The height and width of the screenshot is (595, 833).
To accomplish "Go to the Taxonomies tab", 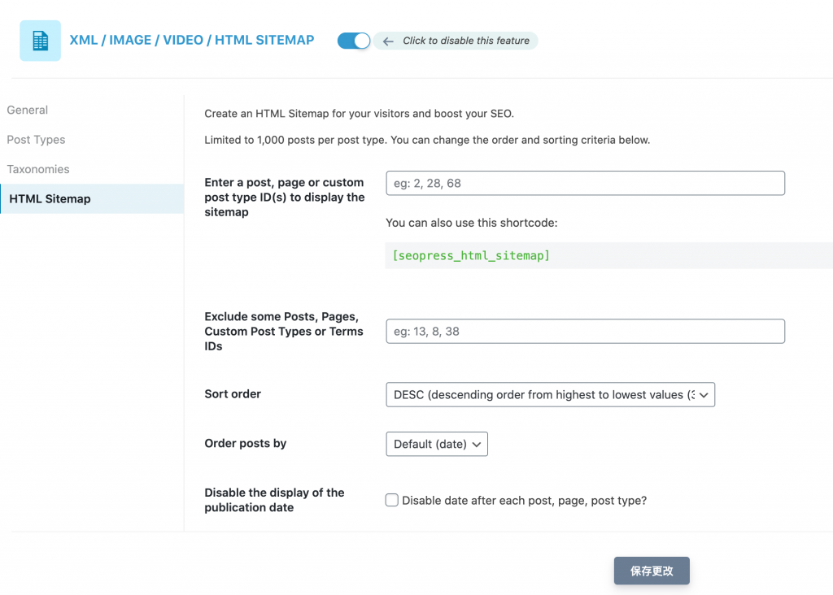I will [38, 169].
